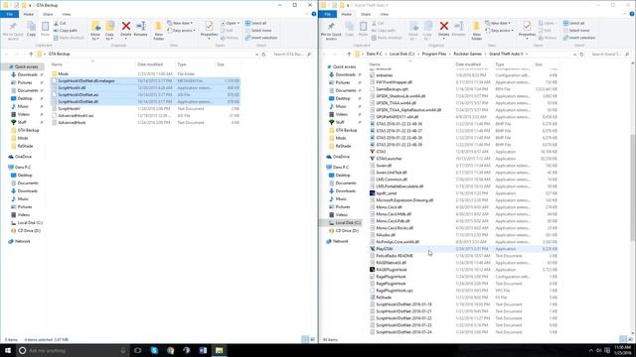636x357 pixels.
Task: Click Pin to Quick access in Grand Theft Auto V window
Action: [x=331, y=31]
